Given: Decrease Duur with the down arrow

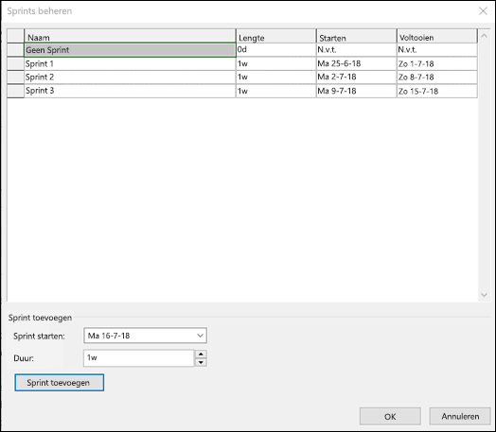Looking at the screenshot, I should (x=201, y=363).
